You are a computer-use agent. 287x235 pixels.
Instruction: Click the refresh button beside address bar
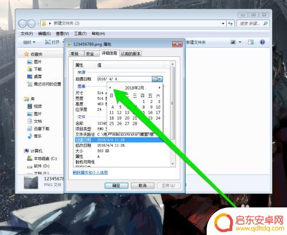point(230,24)
